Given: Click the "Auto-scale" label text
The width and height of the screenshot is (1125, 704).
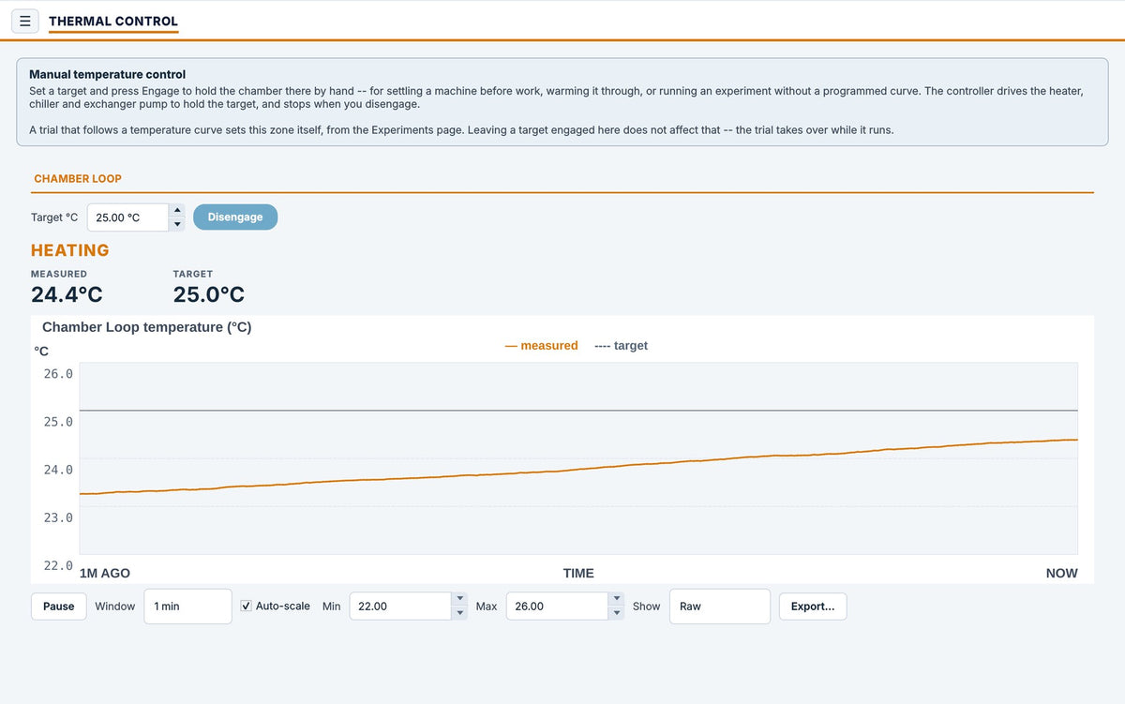Looking at the screenshot, I should pyautogui.click(x=283, y=607).
